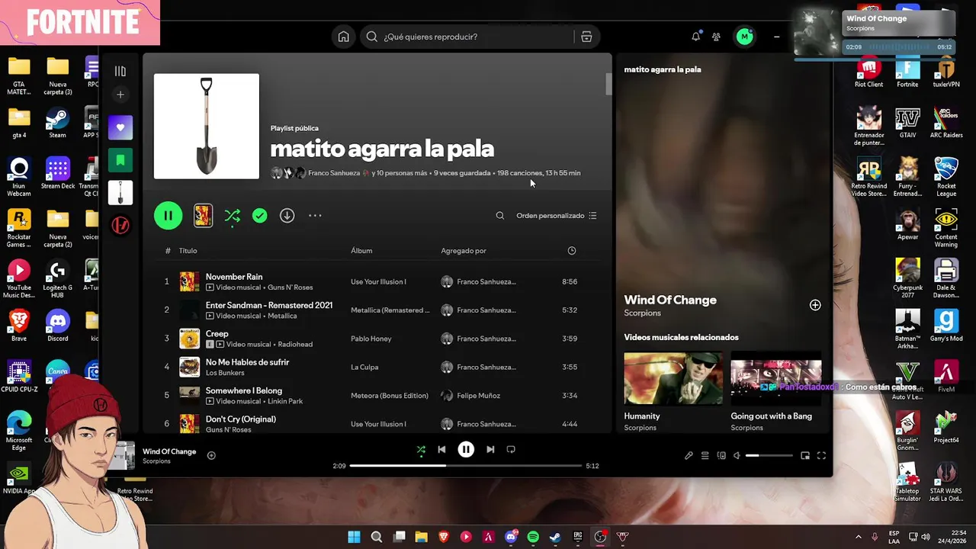The width and height of the screenshot is (976, 549).
Task: Open profile menu via M avatar
Action: pos(744,37)
